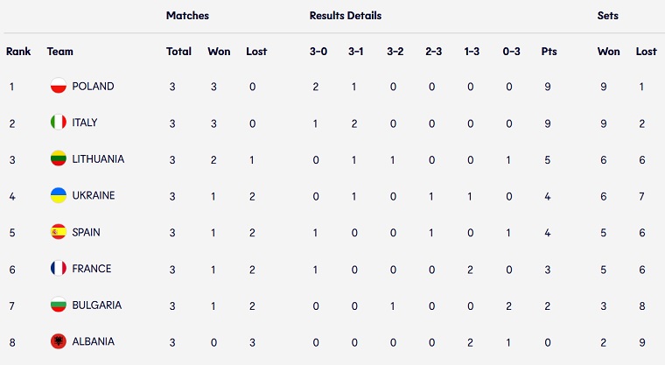This screenshot has width=665, height=365.
Task: Open the LITHUANIA team link
Action: pyautogui.click(x=98, y=159)
